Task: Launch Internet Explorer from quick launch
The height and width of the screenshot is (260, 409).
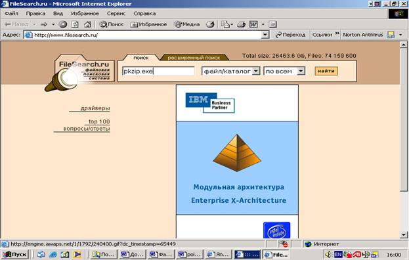Action: click(x=53, y=254)
